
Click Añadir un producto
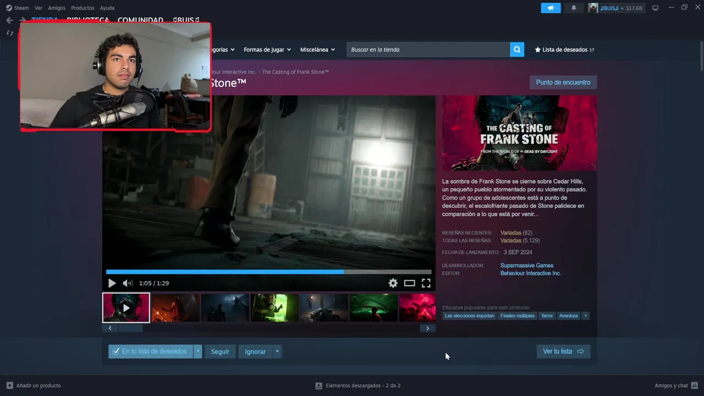coord(34,386)
